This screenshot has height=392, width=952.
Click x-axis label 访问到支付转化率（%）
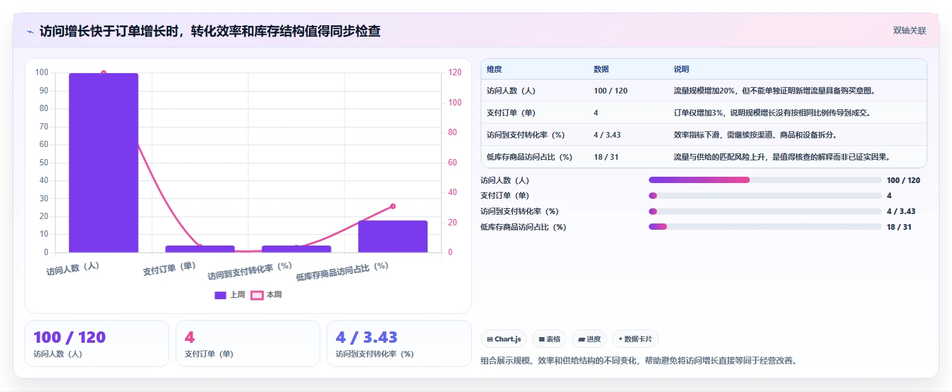pos(250,271)
